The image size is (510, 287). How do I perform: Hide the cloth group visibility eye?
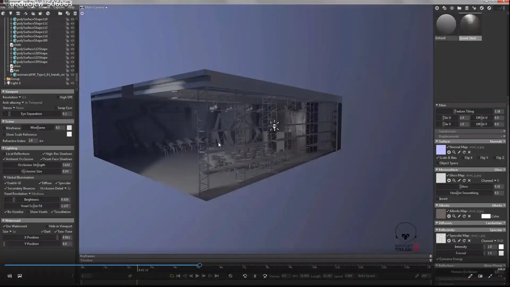point(72,45)
